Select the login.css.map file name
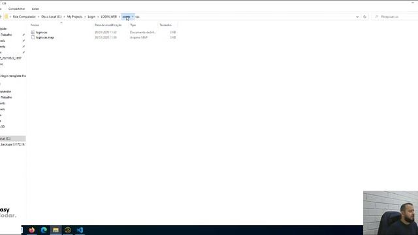418x235 pixels. click(x=45, y=38)
